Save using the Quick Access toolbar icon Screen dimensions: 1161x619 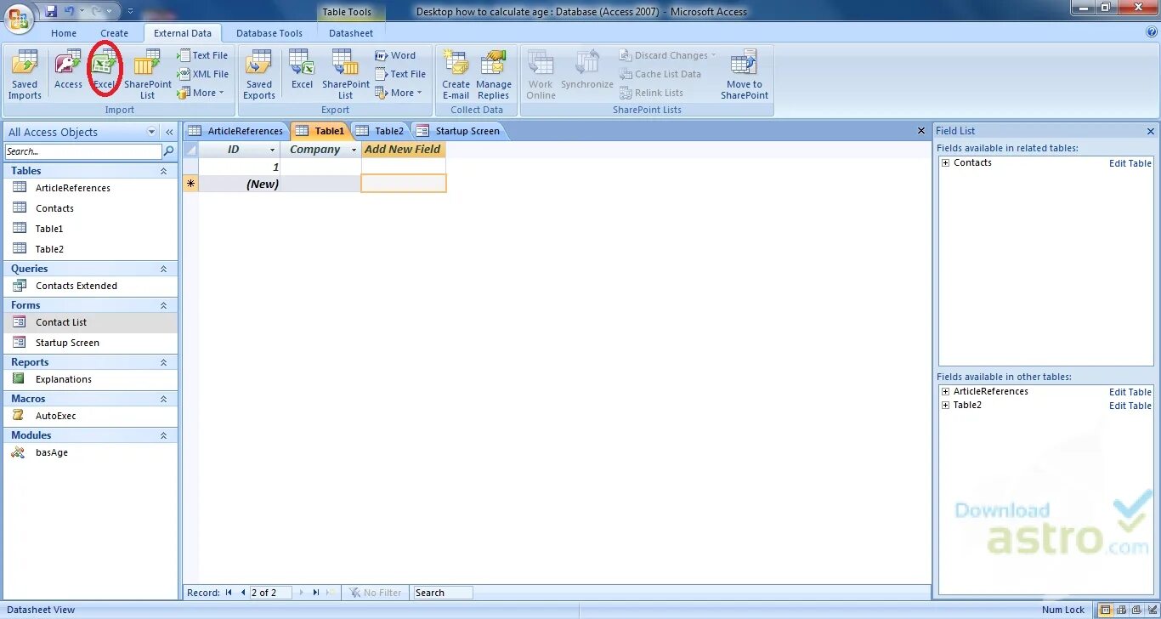click(51, 12)
